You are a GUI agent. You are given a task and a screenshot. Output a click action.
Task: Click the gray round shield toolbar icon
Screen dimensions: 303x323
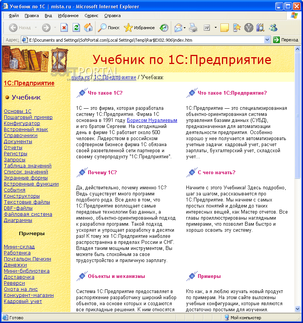[x=248, y=28]
